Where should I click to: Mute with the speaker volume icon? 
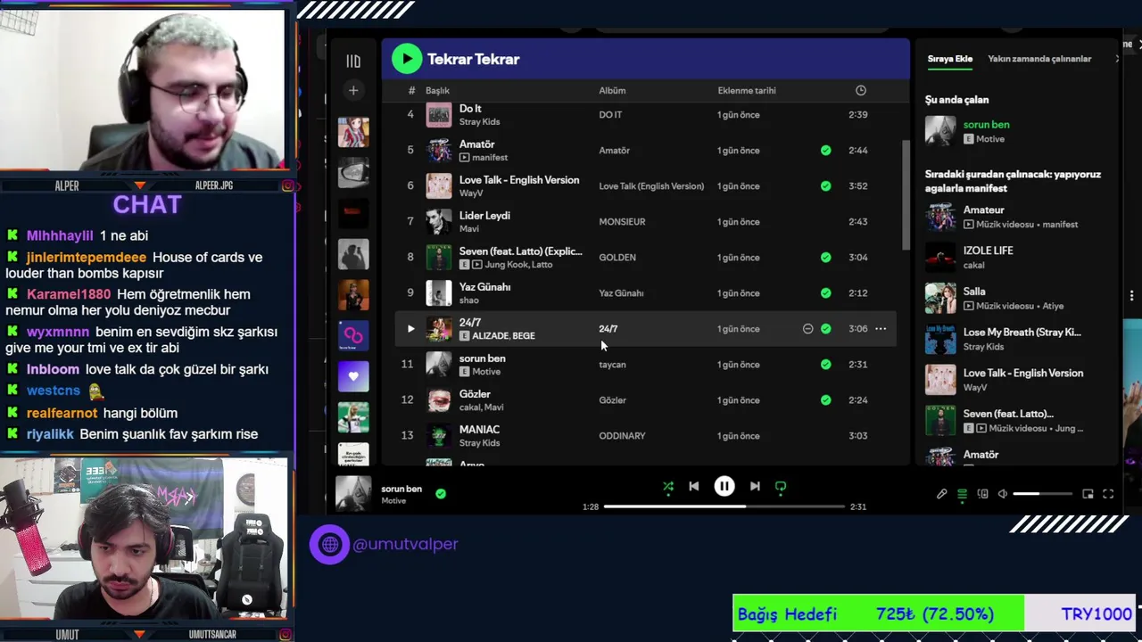[x=1003, y=494]
